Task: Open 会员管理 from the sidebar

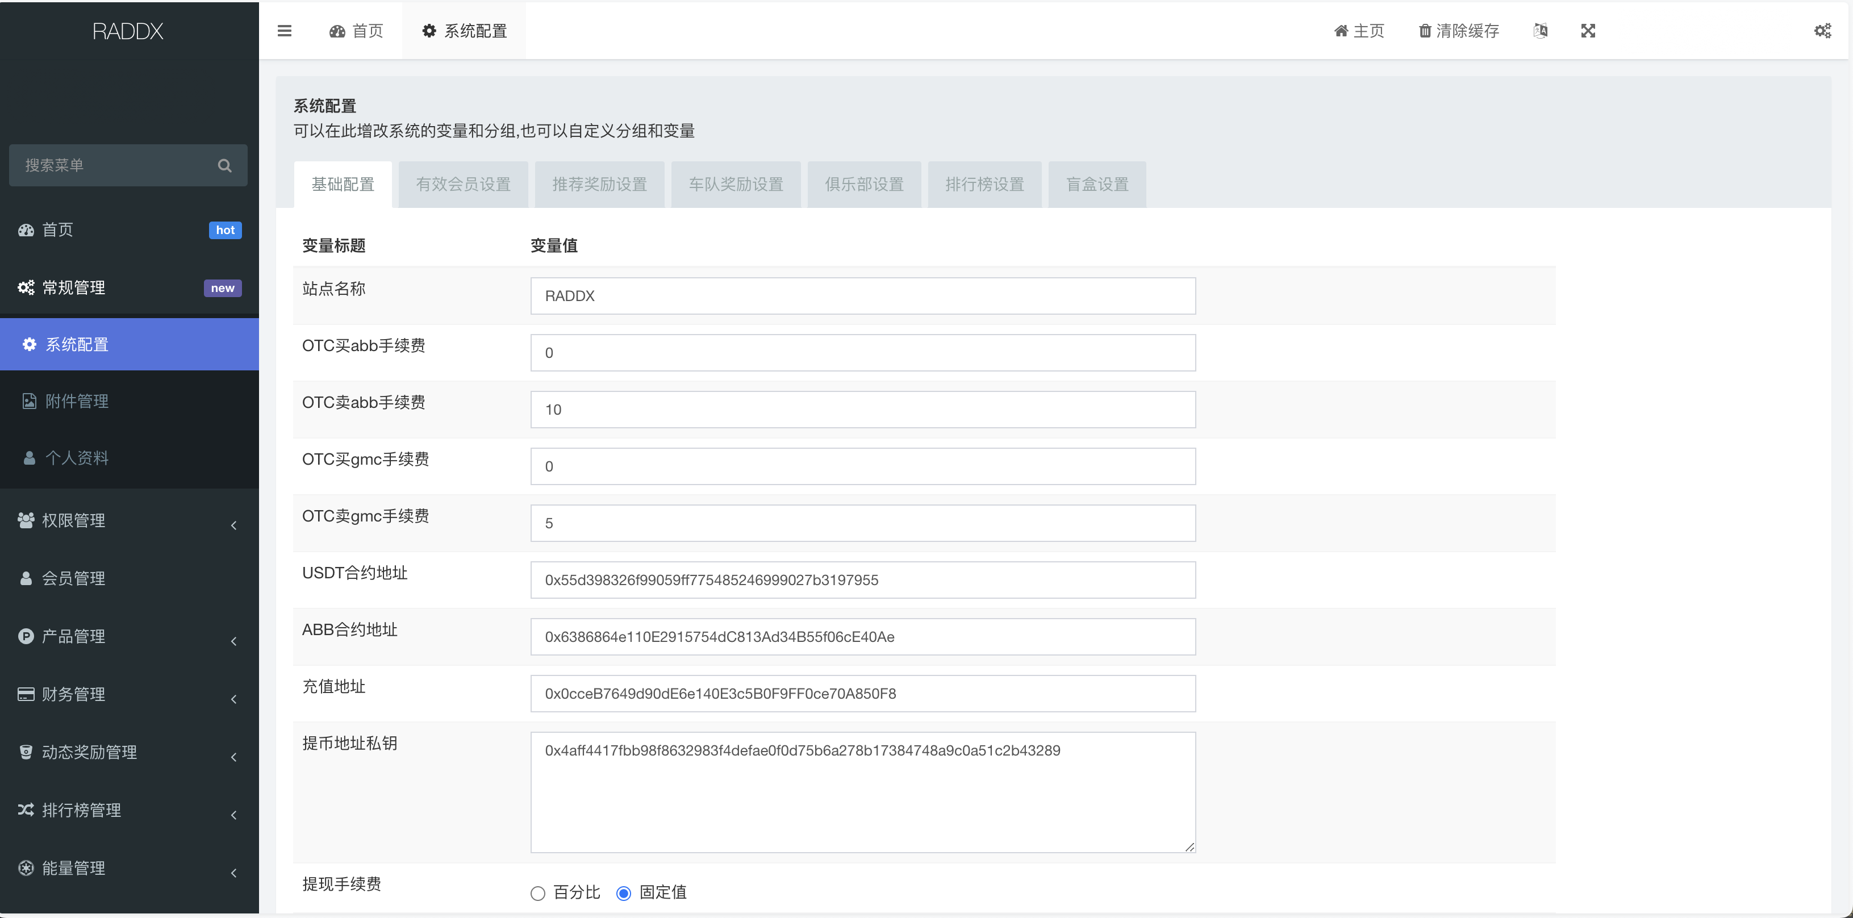Action: (x=74, y=578)
